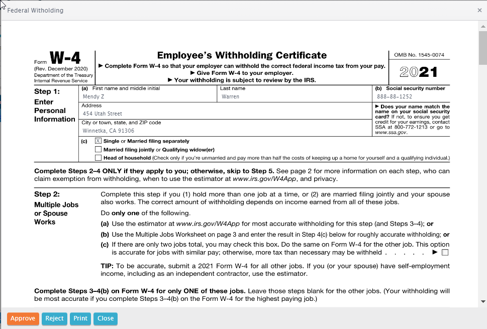Click 'Enter Personal Information' label
This screenshot has height=329, width=487.
pyautogui.click(x=55, y=111)
